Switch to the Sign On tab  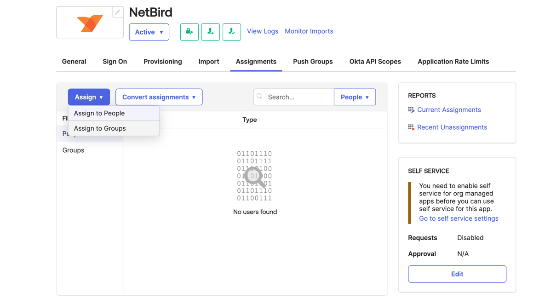pyautogui.click(x=115, y=62)
